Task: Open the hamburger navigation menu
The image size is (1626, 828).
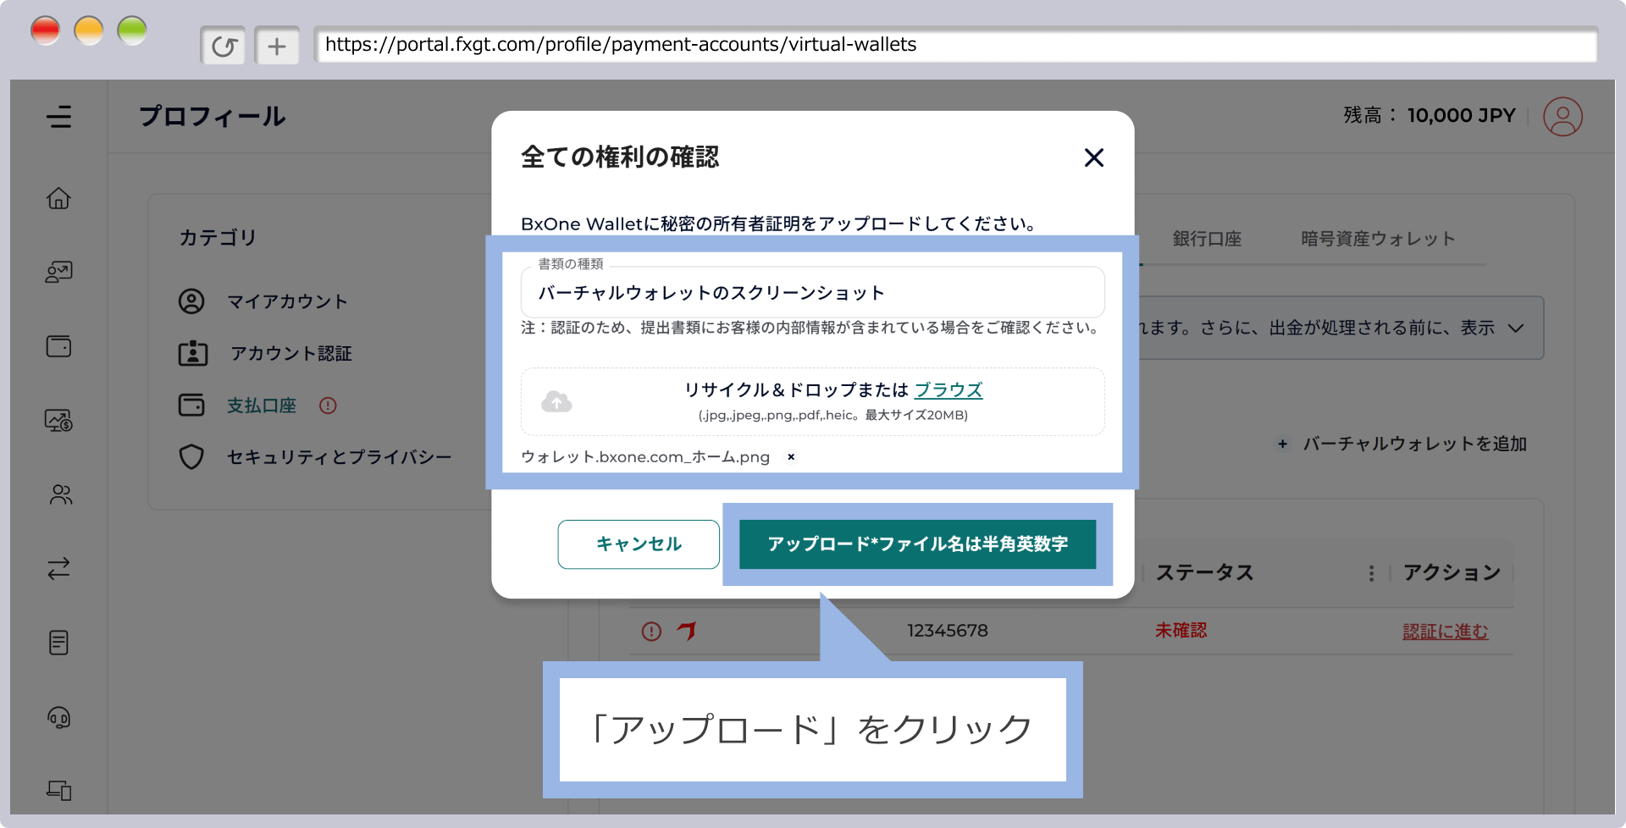Action: coord(59,117)
